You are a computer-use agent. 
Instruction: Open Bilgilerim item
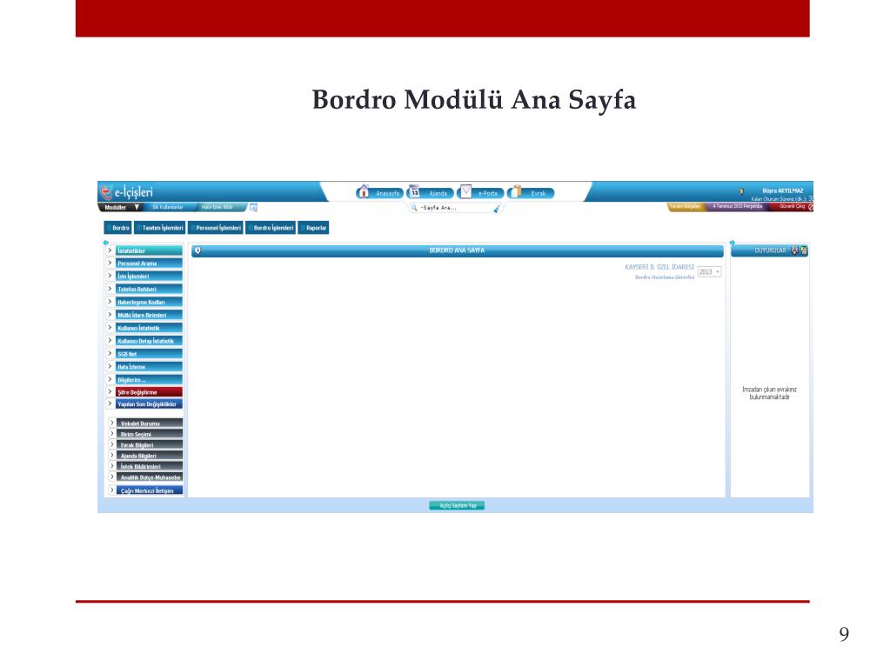[150, 379]
